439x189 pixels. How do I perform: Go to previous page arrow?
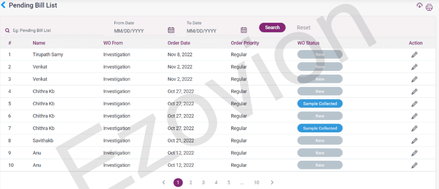click(x=164, y=183)
